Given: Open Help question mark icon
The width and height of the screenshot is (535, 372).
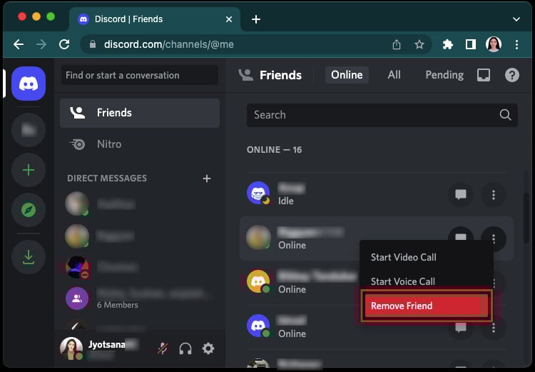Looking at the screenshot, I should pyautogui.click(x=511, y=75).
